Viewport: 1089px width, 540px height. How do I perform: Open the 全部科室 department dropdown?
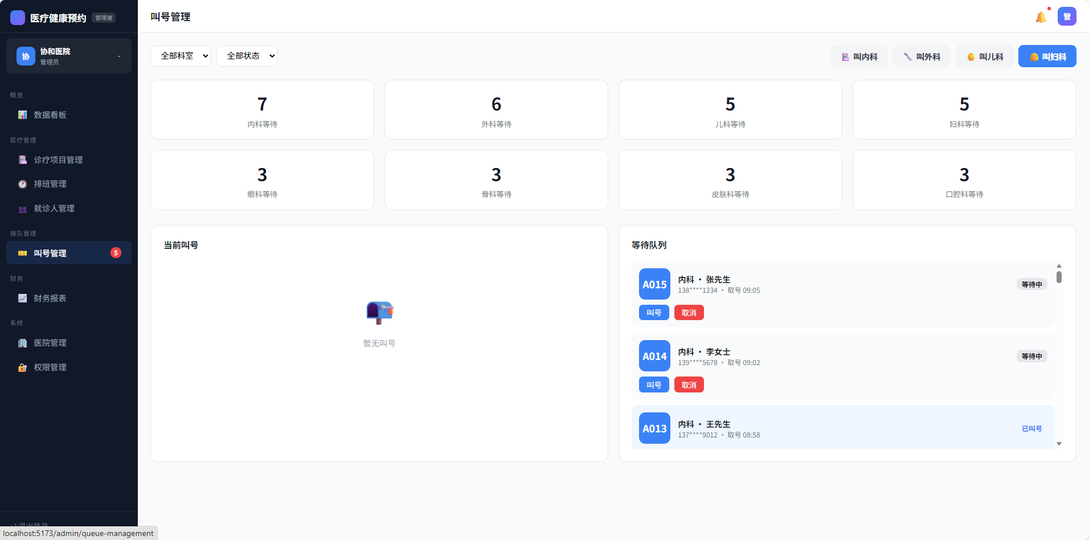(x=181, y=56)
